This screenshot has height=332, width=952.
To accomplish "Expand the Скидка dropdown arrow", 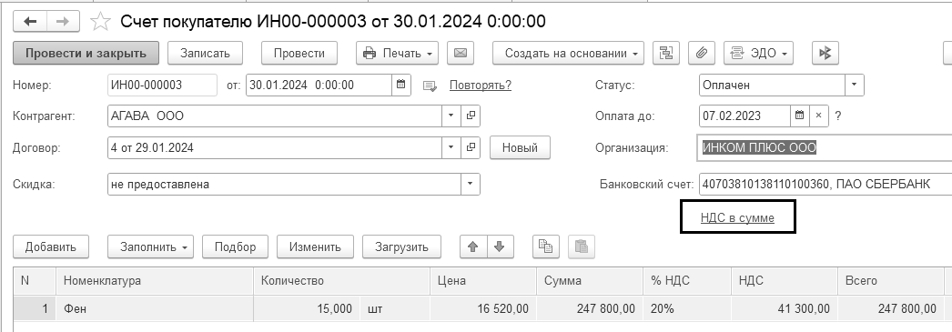I will tap(470, 184).
